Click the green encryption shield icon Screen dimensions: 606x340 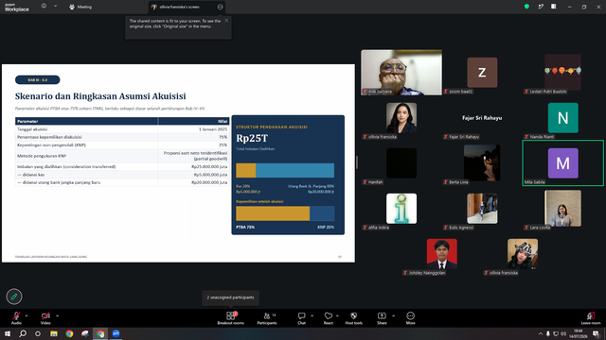pyautogui.click(x=526, y=7)
